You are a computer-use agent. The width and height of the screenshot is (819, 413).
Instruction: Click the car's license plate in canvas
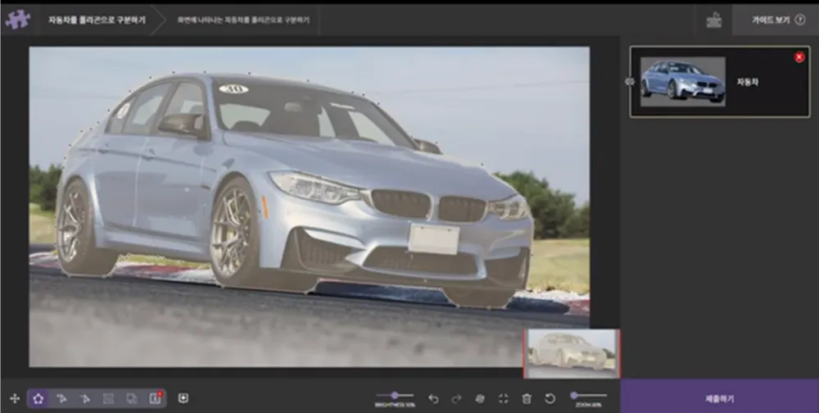[x=433, y=239]
